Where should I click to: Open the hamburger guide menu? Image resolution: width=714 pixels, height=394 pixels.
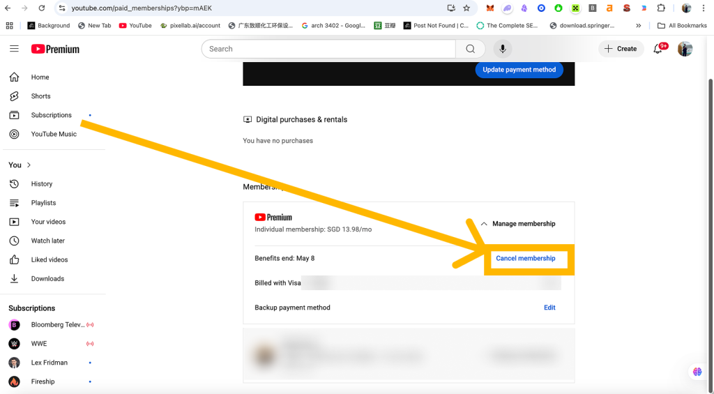(x=14, y=48)
